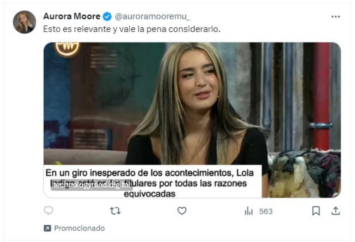Open the three-dot more options menu
355x242 pixels.
336,16
